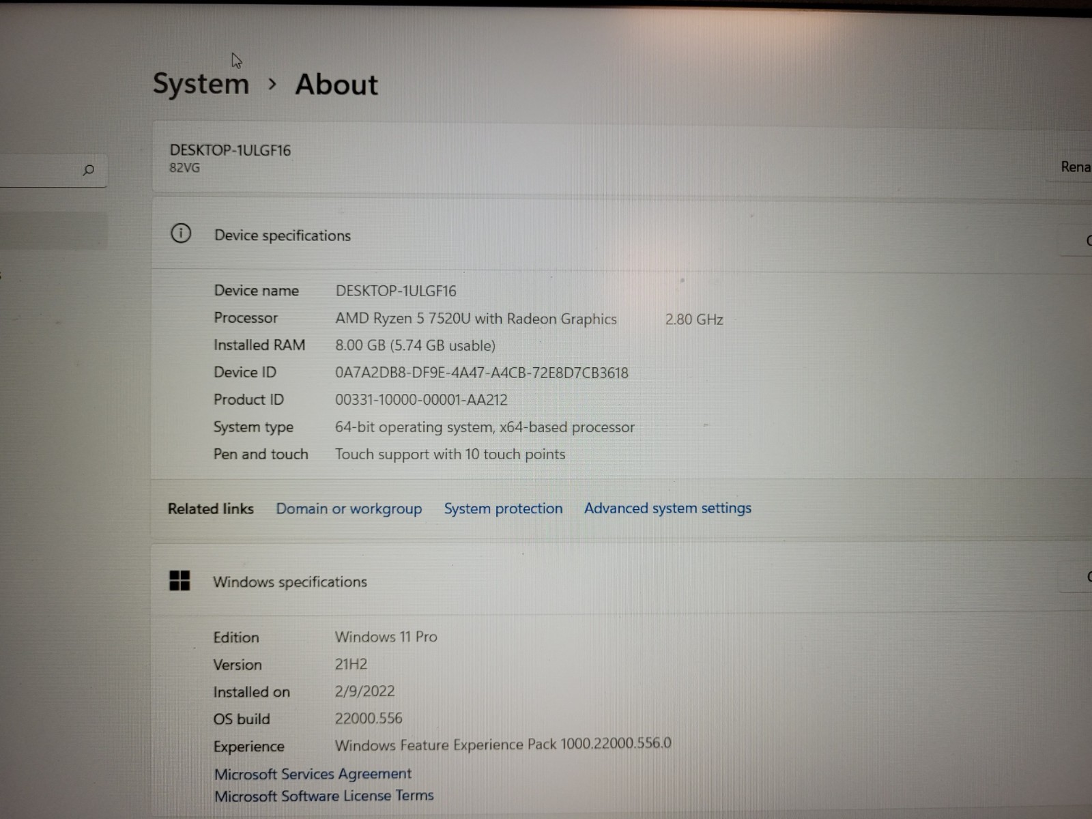Viewport: 1092px width, 819px height.
Task: Select the OS build 22000.556 value
Action: click(369, 718)
